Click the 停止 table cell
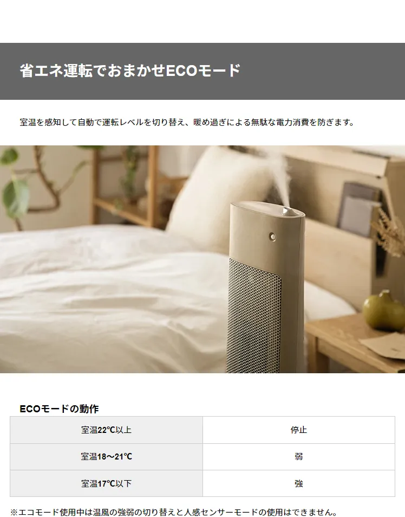This screenshot has width=405, height=517. 299,430
